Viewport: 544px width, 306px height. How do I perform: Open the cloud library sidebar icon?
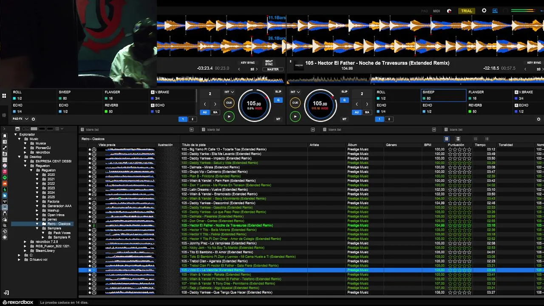coord(5,219)
